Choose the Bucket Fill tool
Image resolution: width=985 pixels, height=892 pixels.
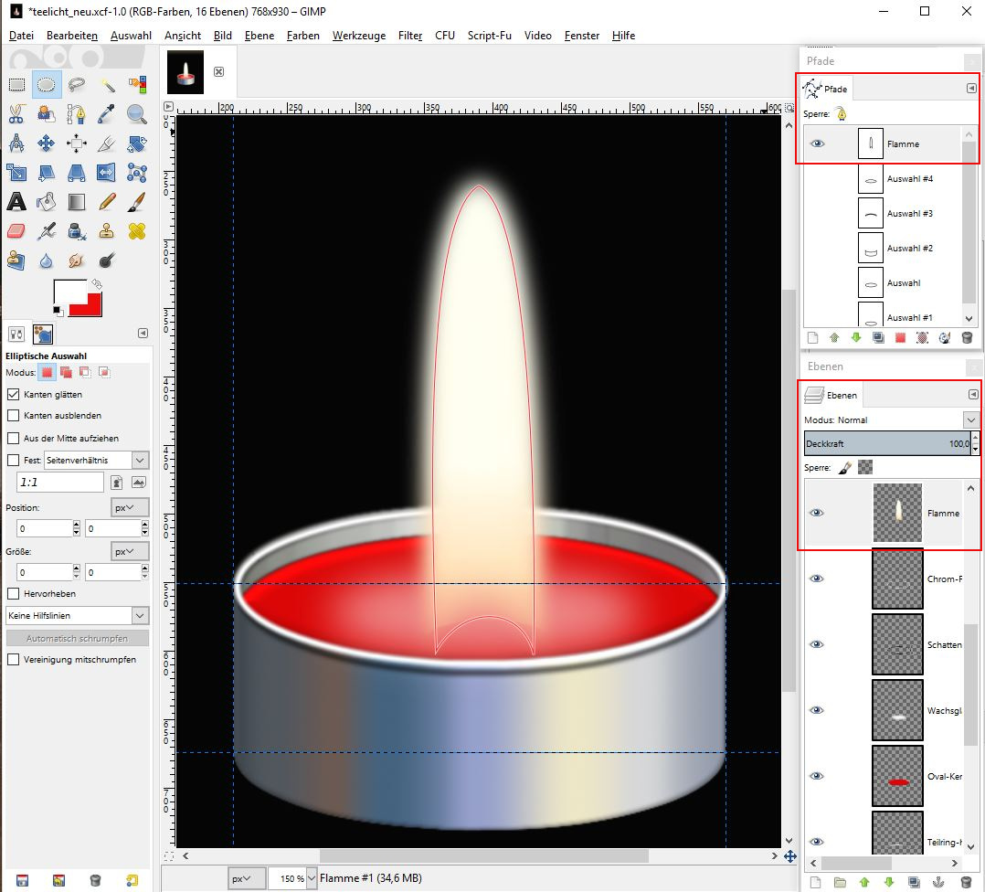click(x=47, y=202)
